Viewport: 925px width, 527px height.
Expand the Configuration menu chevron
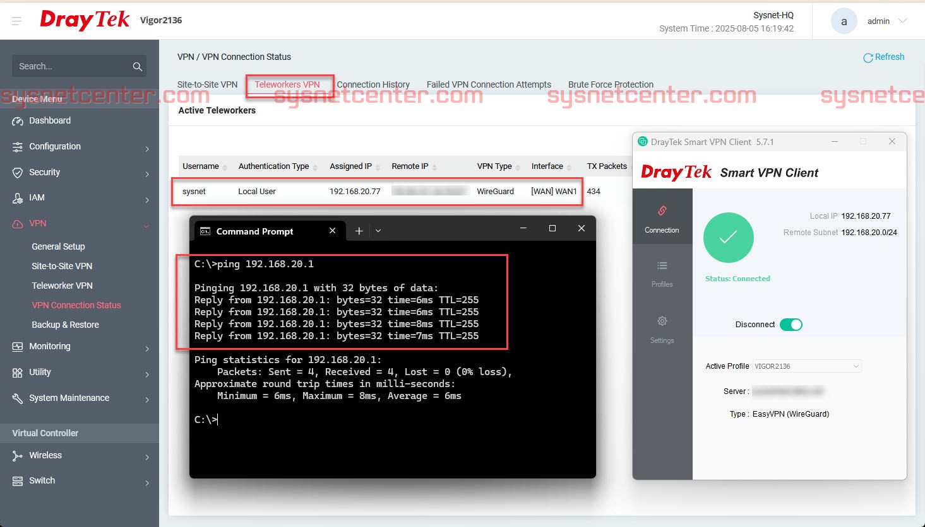(x=147, y=149)
